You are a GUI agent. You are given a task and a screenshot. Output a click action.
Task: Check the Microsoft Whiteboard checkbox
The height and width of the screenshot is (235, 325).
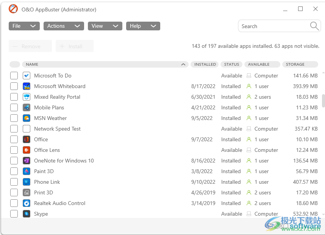pos(14,86)
